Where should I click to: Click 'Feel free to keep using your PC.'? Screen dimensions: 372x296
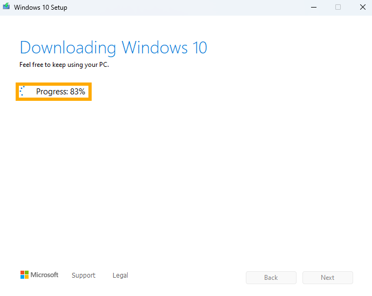[64, 65]
